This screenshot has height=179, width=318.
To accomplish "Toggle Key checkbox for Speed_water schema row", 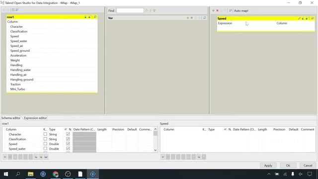I will pyautogui.click(x=45, y=149).
